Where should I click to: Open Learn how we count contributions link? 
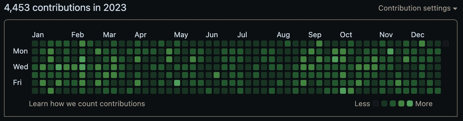coord(87,104)
